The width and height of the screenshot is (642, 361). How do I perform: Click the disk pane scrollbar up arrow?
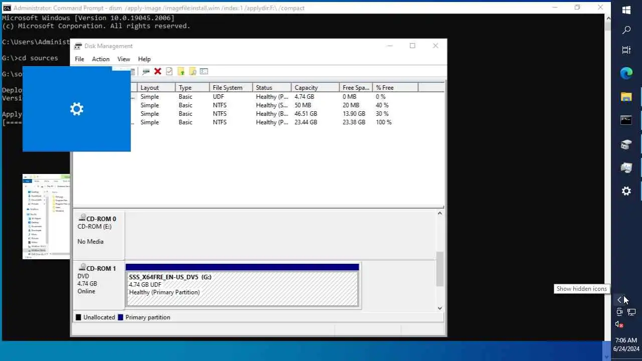440,213
